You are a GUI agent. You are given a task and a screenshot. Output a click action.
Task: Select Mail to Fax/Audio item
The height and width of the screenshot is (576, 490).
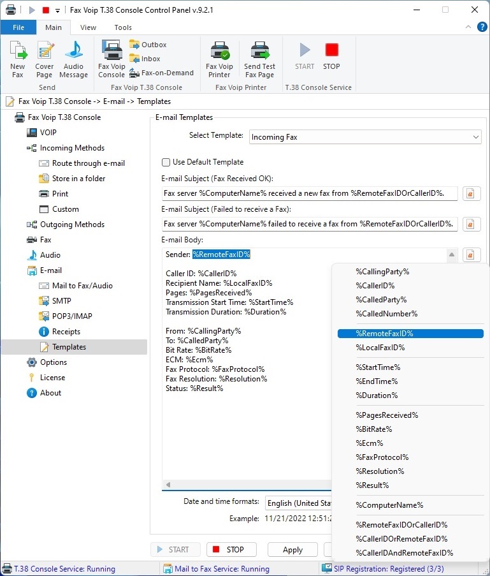coord(82,285)
